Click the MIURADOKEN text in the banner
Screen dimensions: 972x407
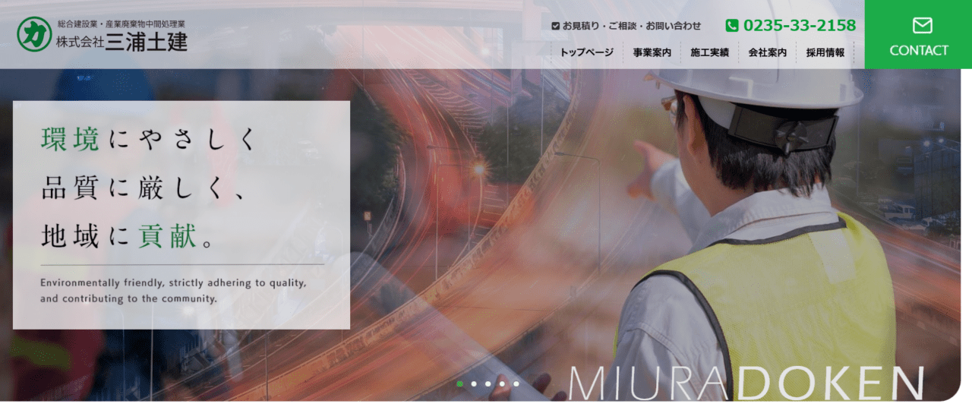[x=746, y=383]
